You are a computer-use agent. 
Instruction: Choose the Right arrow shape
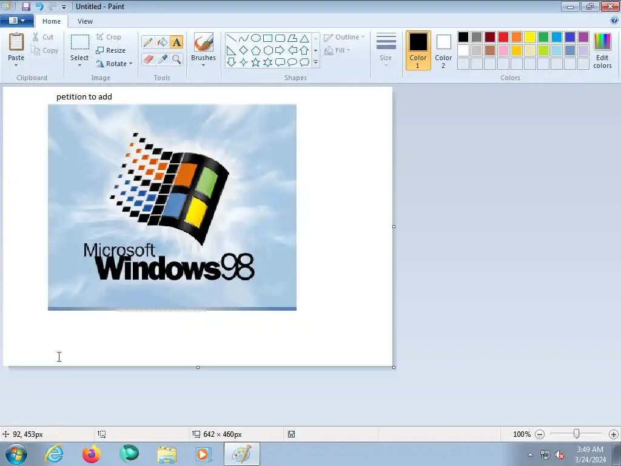[x=280, y=50]
